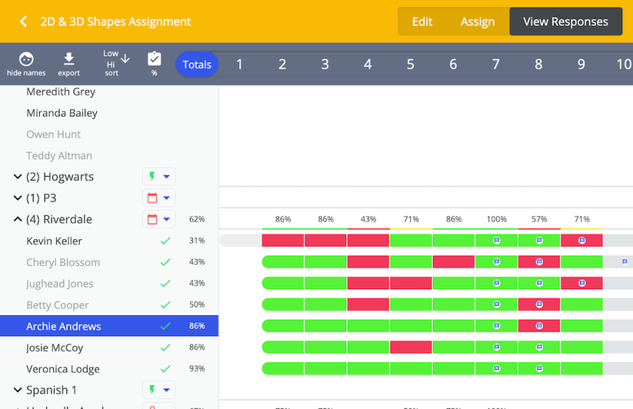Click the back arrow beside assignment title
This screenshot has width=633, height=409.
click(23, 22)
